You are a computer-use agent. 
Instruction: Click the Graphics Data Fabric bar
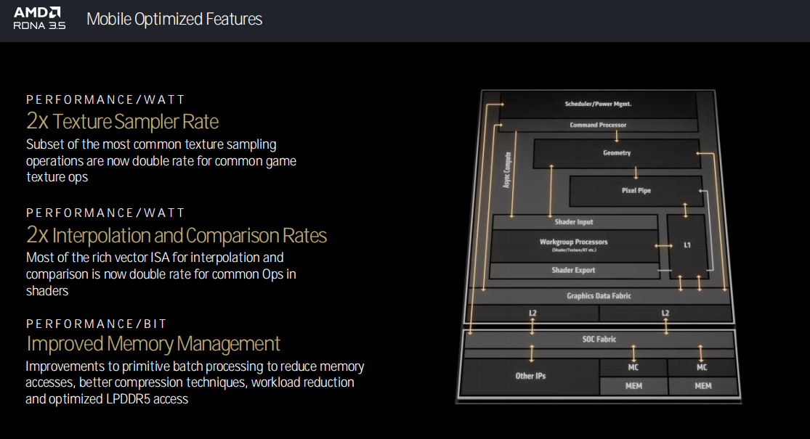(599, 295)
